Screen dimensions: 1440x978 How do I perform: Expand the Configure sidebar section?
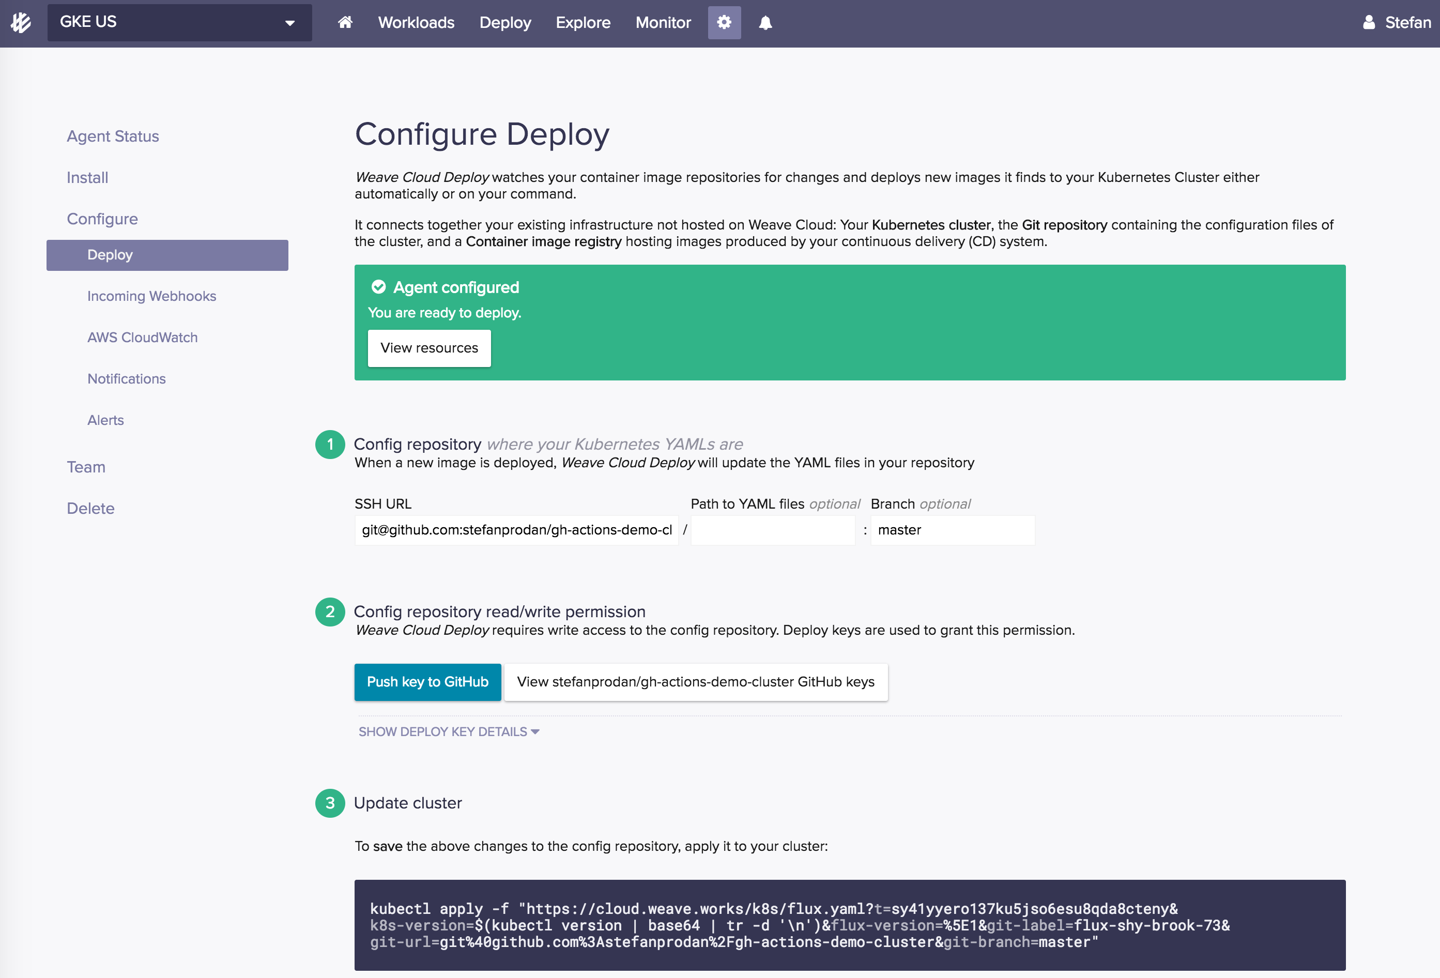point(102,219)
